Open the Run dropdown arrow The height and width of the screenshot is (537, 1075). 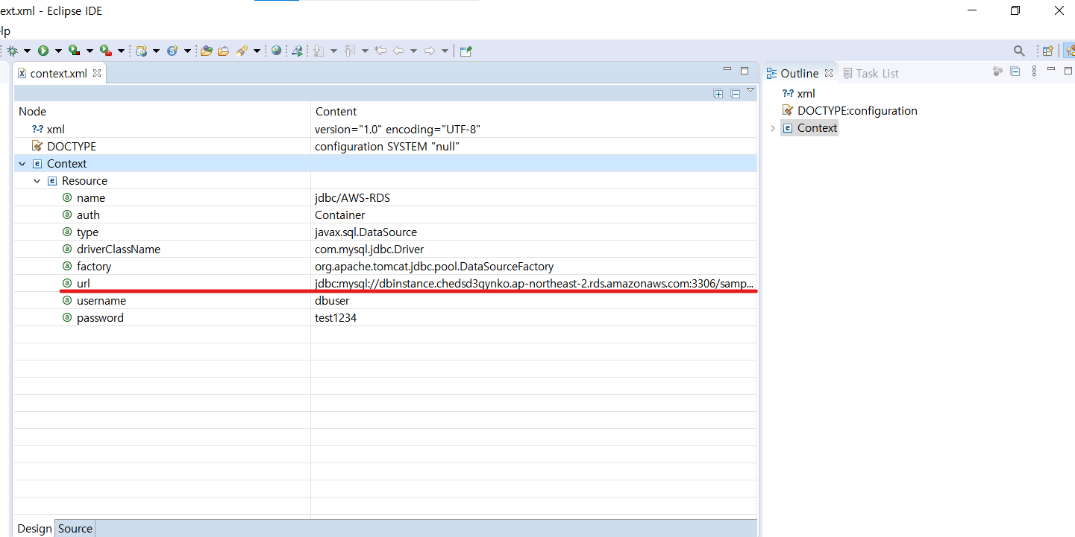tap(57, 51)
